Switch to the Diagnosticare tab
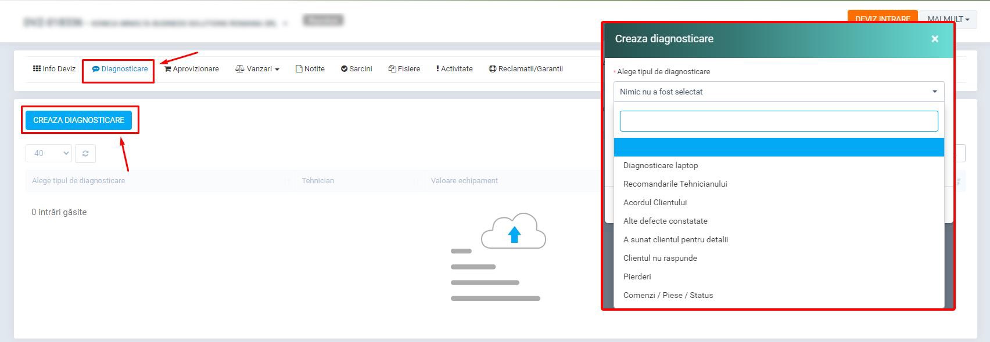Image resolution: width=990 pixels, height=342 pixels. [120, 68]
